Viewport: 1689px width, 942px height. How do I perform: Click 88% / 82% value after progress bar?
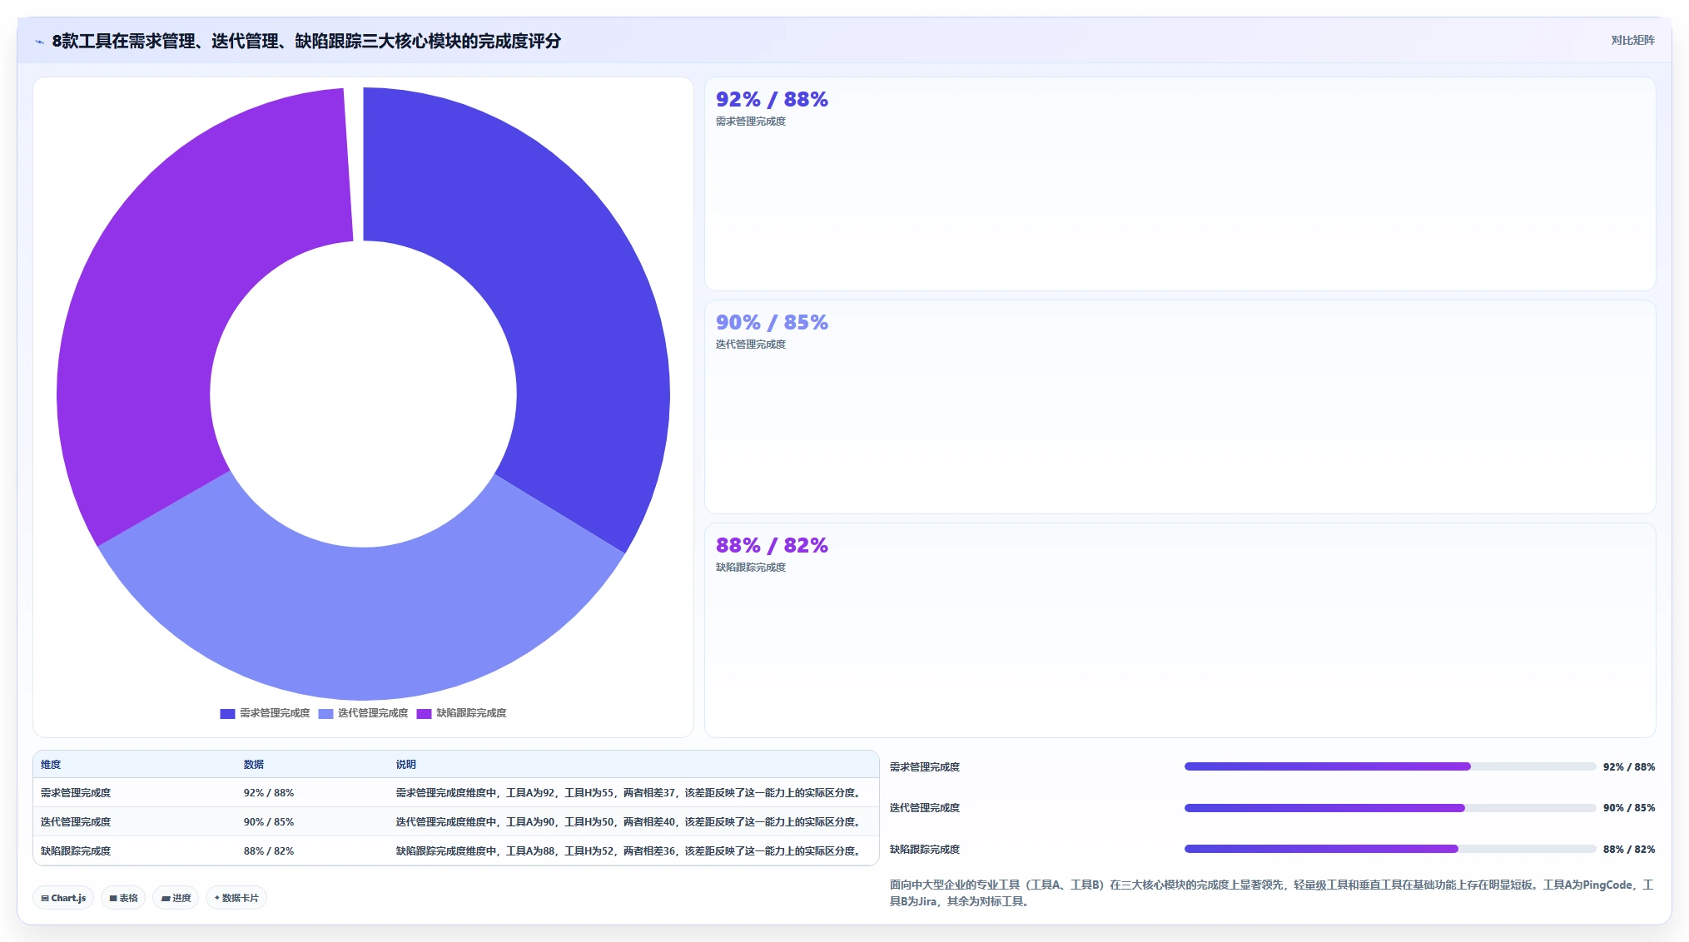pos(1629,850)
